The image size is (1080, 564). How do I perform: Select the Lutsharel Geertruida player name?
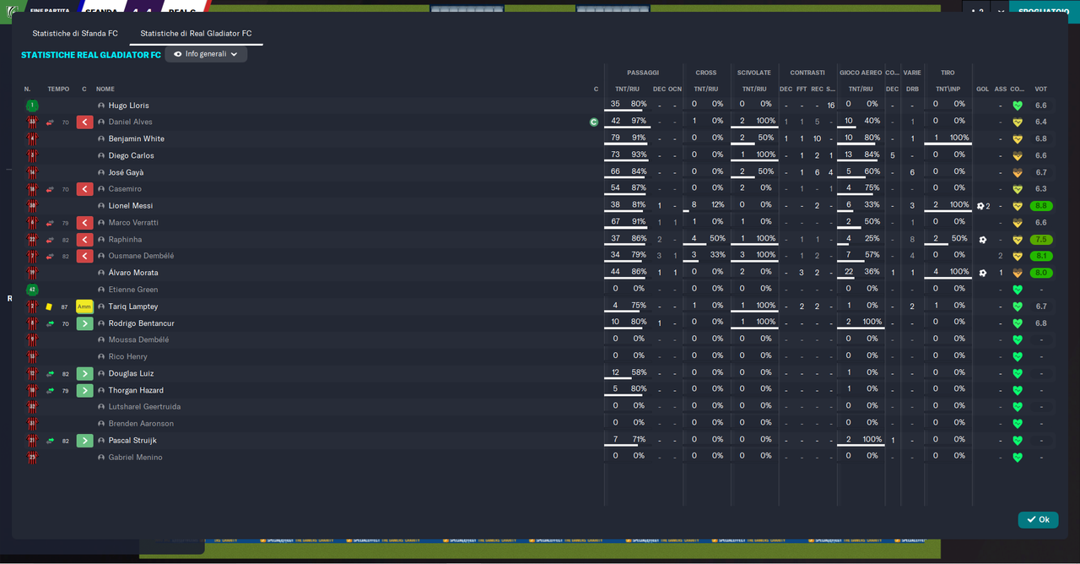point(144,407)
